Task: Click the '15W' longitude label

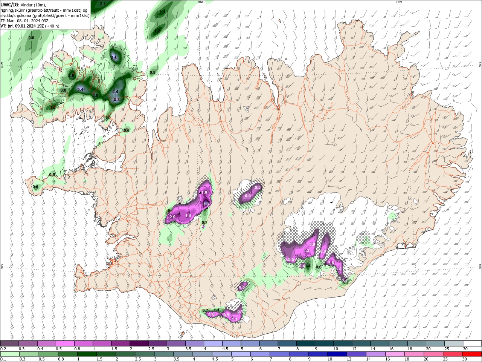Action: coord(399,2)
